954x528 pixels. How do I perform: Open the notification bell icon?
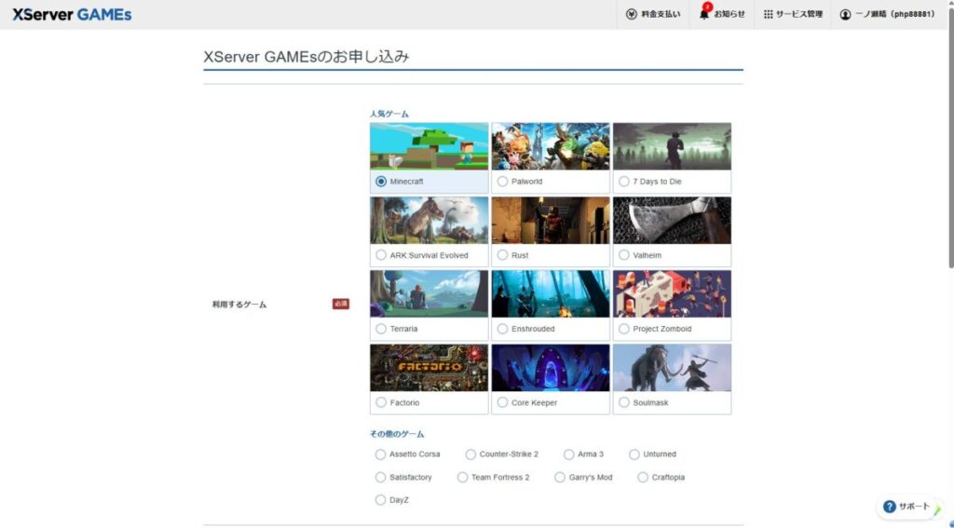click(704, 14)
